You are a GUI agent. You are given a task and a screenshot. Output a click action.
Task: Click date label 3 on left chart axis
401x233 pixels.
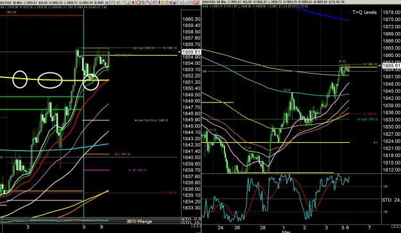point(28,227)
